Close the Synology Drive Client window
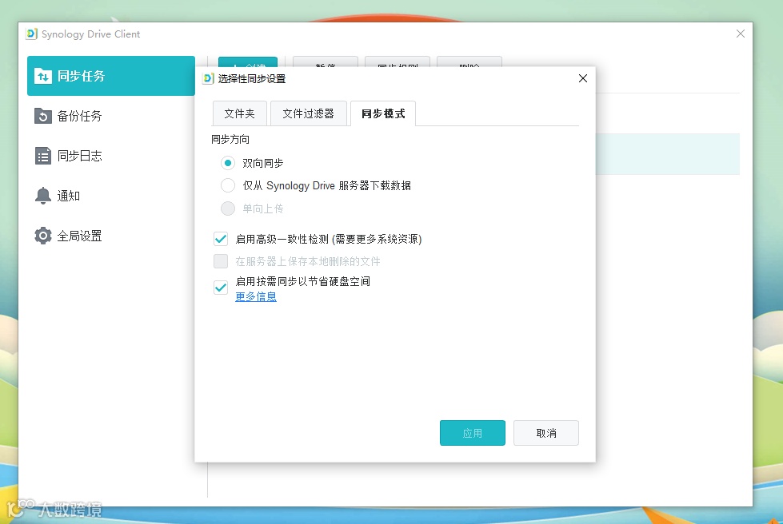 (741, 34)
